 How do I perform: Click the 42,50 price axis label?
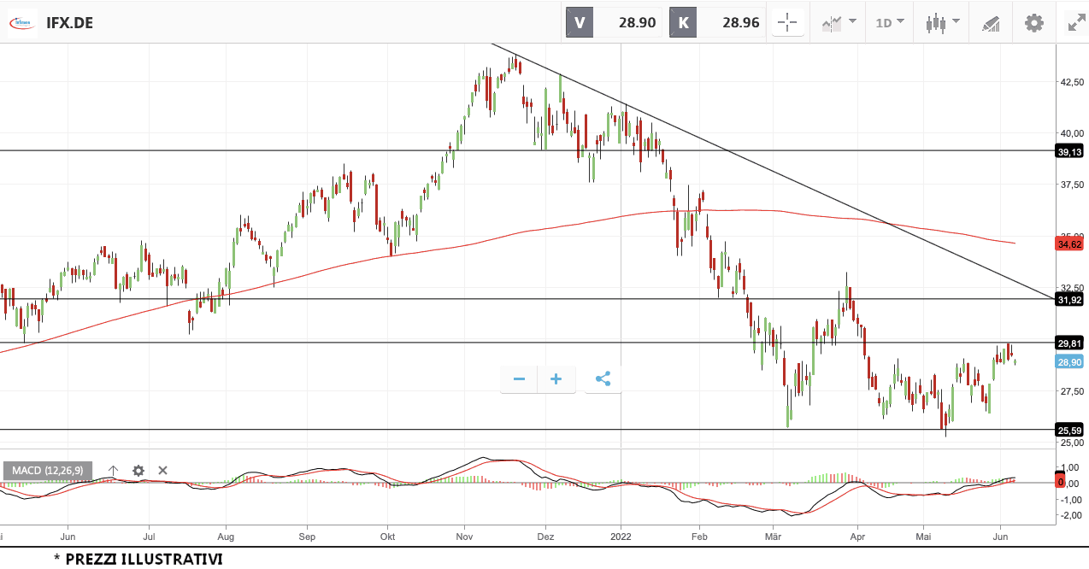click(1072, 82)
